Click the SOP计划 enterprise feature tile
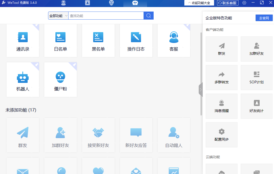This screenshot has width=274, height=174. (256, 78)
